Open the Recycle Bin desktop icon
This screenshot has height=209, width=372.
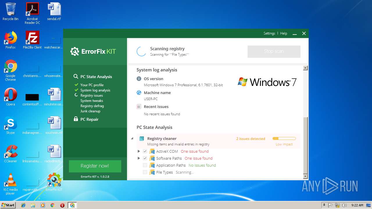10,12
